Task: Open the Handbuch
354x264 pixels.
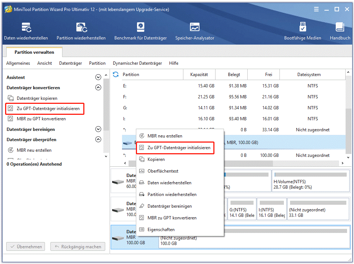Action: pyautogui.click(x=340, y=31)
